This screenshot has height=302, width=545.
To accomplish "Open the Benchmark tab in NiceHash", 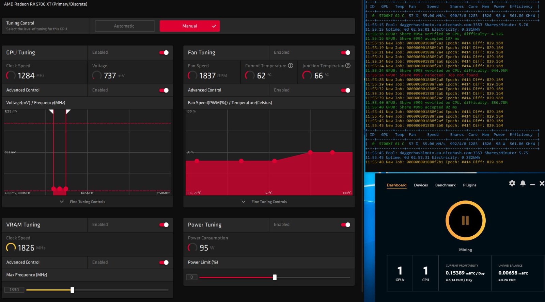I will (x=445, y=185).
